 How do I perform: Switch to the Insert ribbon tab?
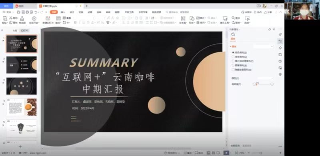pyautogui.click(x=63, y=12)
